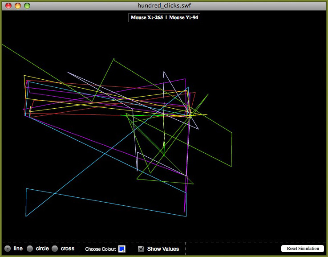Click the "cross" text label
Image resolution: width=328 pixels, height=257 pixels.
point(68,249)
